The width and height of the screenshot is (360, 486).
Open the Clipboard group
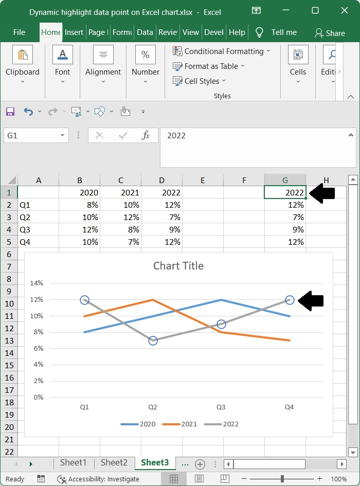[22, 64]
